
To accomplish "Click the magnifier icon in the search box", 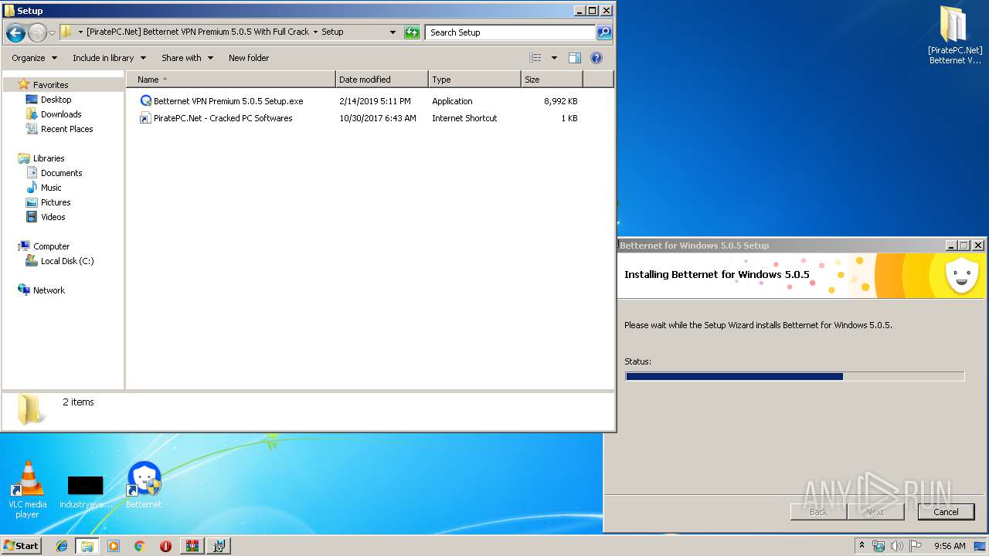I will coord(604,32).
